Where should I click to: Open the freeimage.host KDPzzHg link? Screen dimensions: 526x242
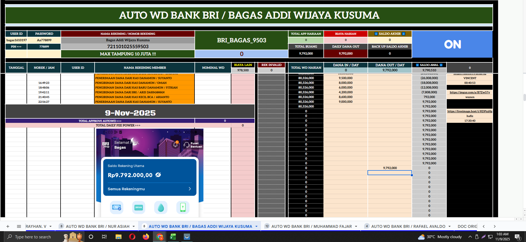470,111
